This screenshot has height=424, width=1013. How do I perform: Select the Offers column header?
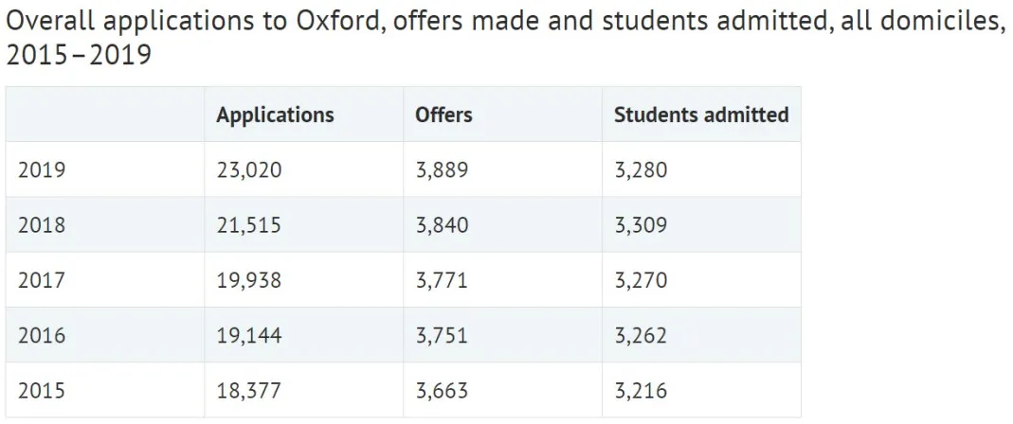443,115
